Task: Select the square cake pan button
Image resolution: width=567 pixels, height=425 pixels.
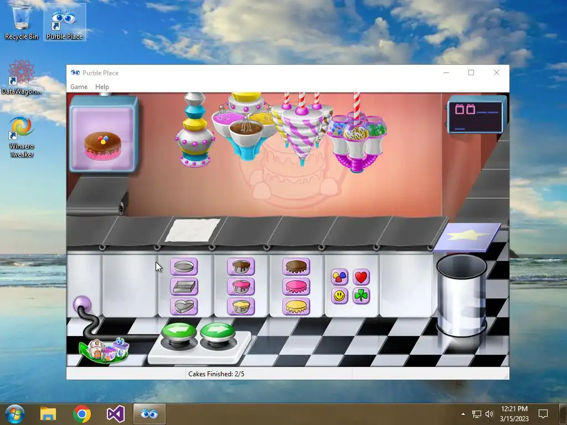Action: 184,287
